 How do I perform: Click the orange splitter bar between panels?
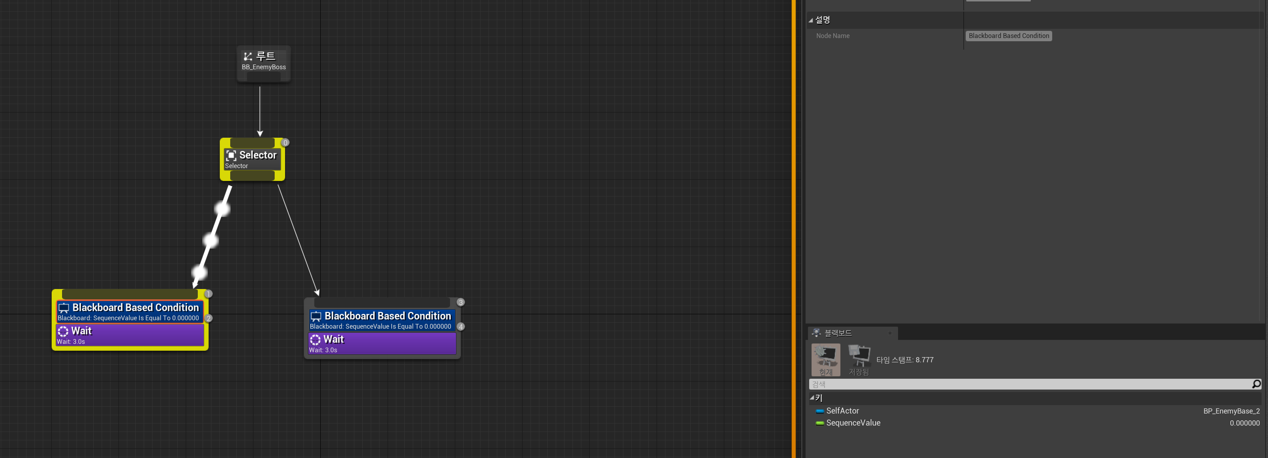click(794, 229)
